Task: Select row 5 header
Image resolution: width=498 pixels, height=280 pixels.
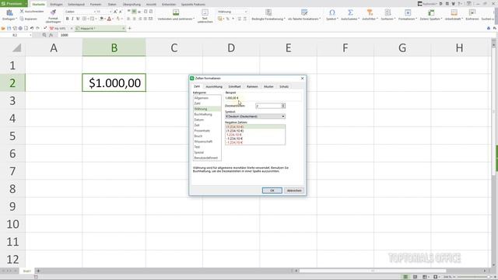Action: pyautogui.click(x=12, y=136)
